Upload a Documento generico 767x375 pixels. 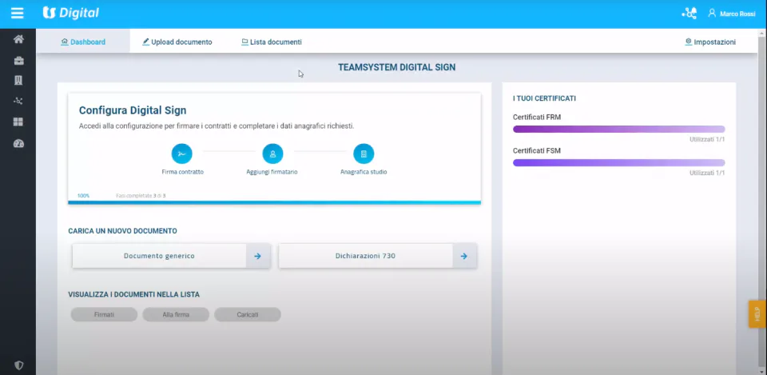tap(159, 256)
